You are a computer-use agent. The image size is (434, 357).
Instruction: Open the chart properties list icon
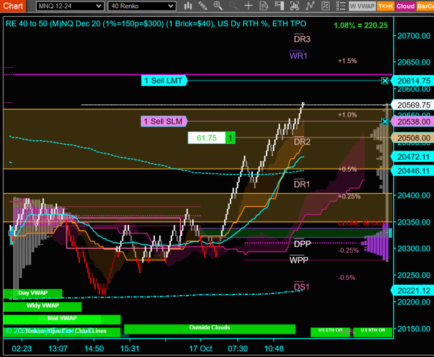tap(341, 6)
